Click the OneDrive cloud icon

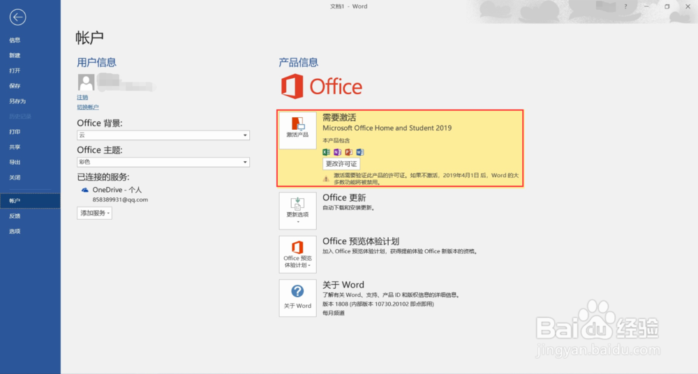[85, 190]
